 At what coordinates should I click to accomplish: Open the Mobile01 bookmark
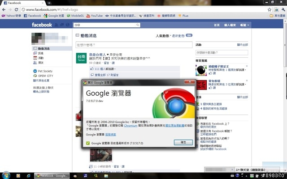(75, 16)
